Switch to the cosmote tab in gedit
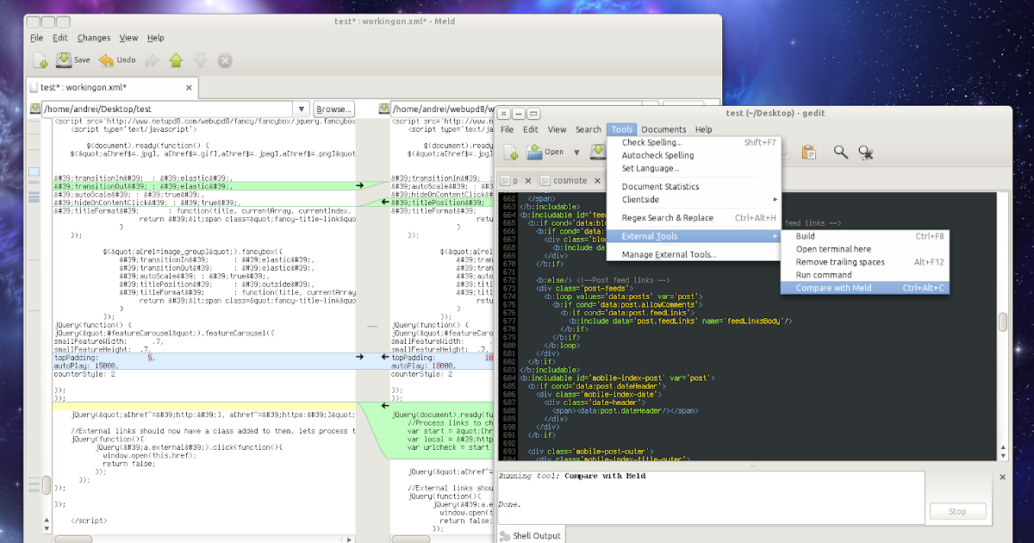Image resolution: width=1034 pixels, height=543 pixels. click(x=569, y=180)
